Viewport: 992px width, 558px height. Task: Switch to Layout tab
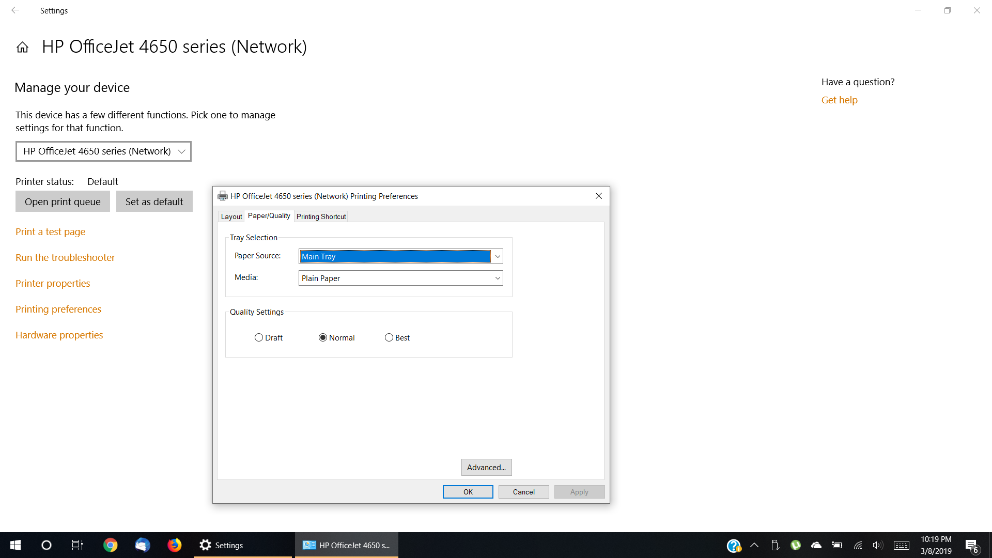coord(231,216)
